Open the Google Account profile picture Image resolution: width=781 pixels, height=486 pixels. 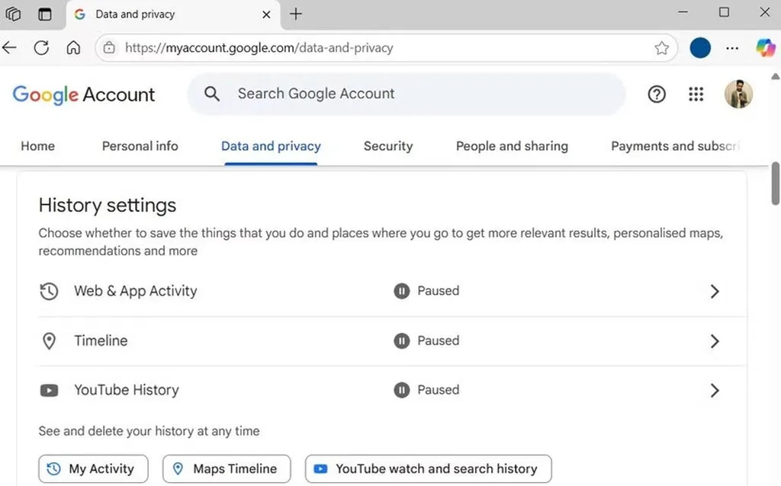(x=738, y=94)
